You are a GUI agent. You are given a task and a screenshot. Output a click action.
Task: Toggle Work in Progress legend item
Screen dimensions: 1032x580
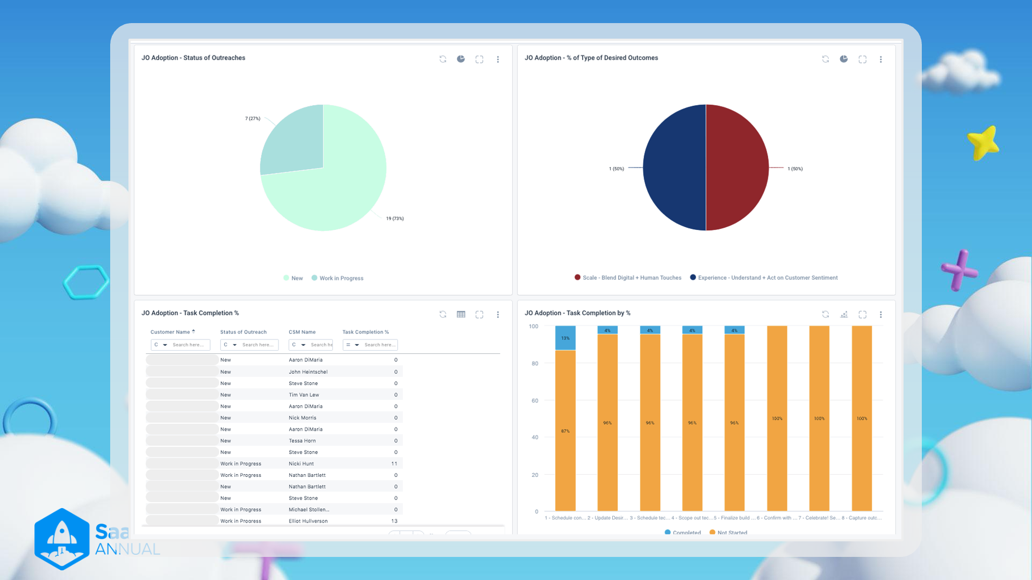pyautogui.click(x=338, y=278)
